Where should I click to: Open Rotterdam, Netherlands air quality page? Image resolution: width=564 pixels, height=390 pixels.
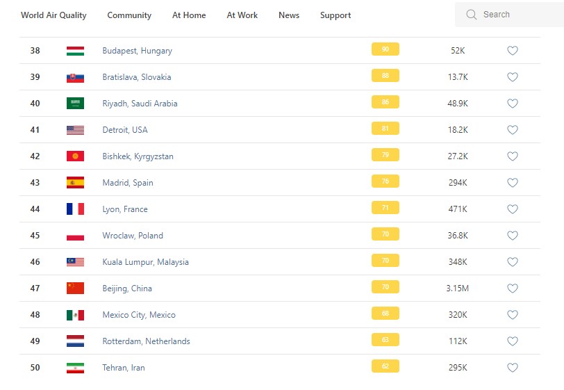(146, 341)
